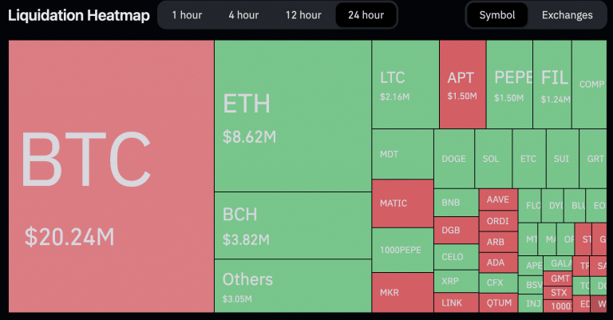Image resolution: width=613 pixels, height=320 pixels.
Task: Open the red MATIC tile
Action: click(x=402, y=203)
